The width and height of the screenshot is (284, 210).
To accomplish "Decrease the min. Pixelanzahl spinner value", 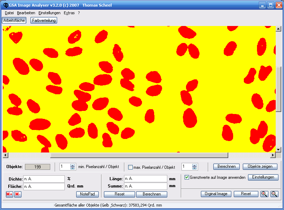I will [73, 168].
